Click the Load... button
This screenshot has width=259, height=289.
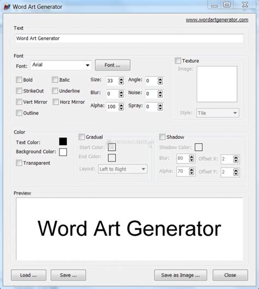[x=28, y=275]
